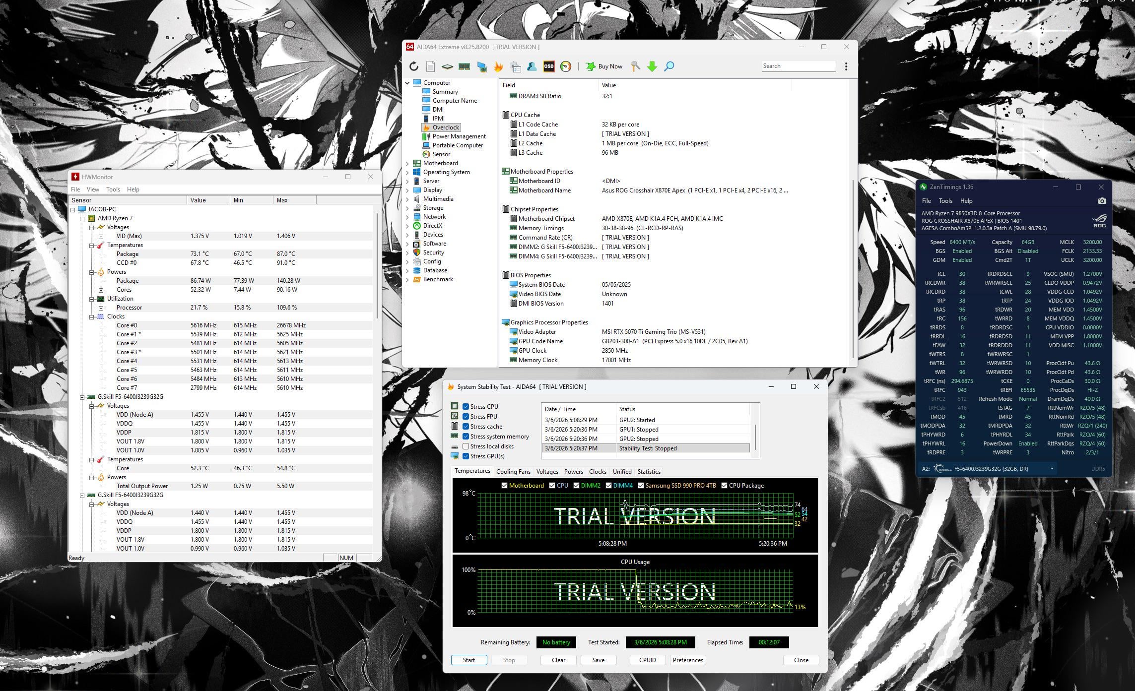Open the Tools menu in HWMonitor

pos(113,189)
